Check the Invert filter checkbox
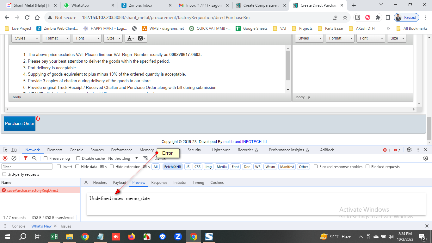The image size is (432, 243). 59,166
